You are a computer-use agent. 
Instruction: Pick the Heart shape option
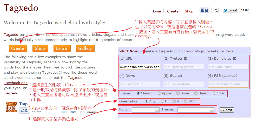click(x=196, y=93)
